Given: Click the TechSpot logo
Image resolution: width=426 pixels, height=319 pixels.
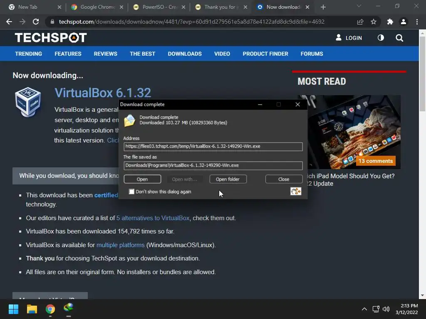Looking at the screenshot, I should pyautogui.click(x=51, y=38).
